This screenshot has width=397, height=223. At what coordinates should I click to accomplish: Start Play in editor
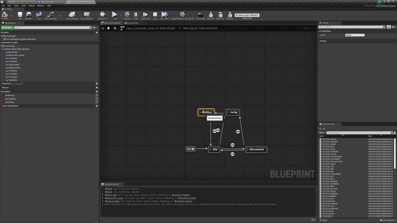pyautogui.click(x=114, y=15)
